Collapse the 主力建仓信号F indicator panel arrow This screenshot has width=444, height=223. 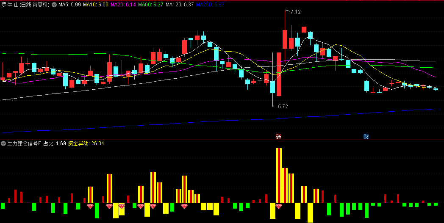[3, 143]
